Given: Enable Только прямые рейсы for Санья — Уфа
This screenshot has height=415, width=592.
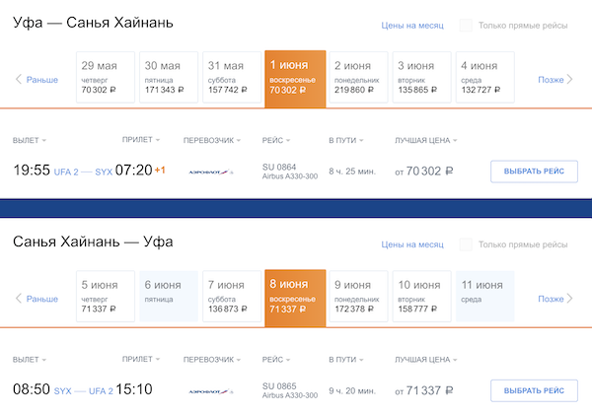Looking at the screenshot, I should click(481, 245).
